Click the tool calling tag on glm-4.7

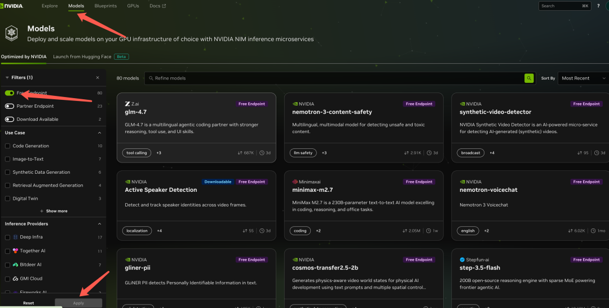[136, 153]
